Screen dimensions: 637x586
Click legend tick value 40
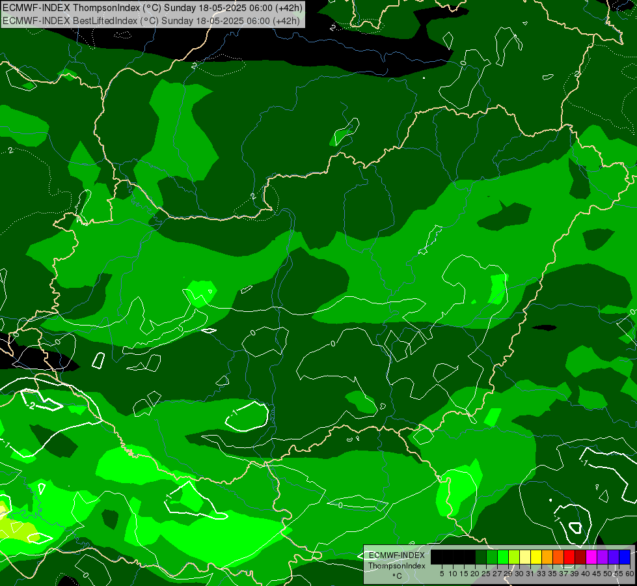click(x=586, y=574)
